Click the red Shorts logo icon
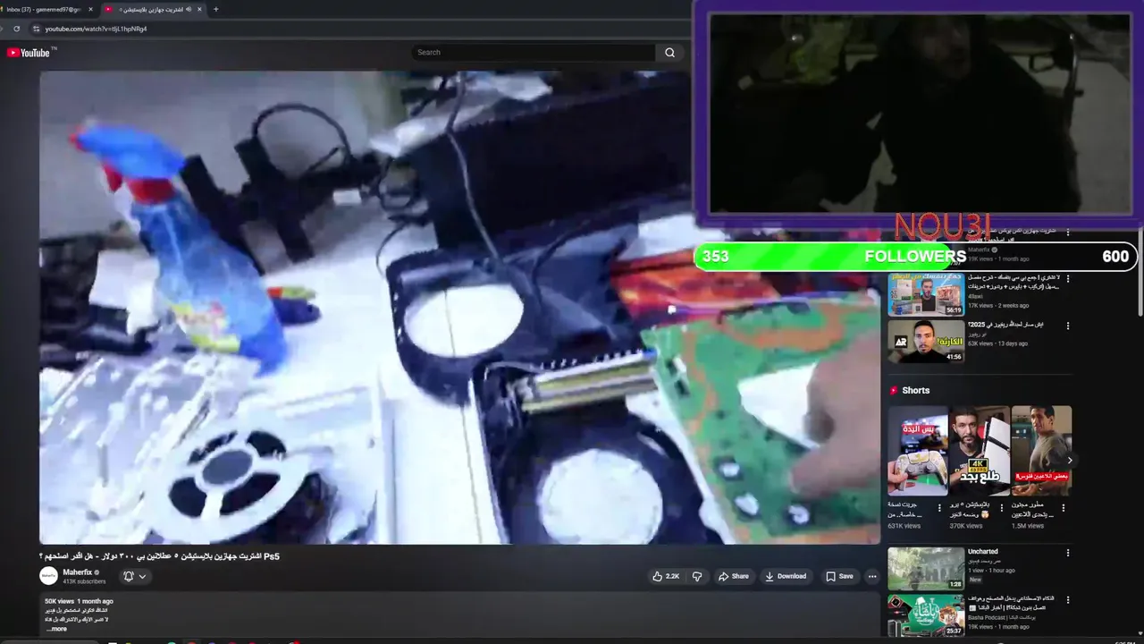 (893, 390)
